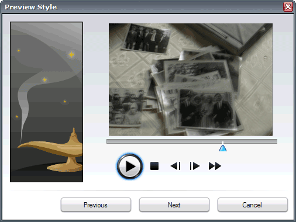The height and width of the screenshot is (222, 296).
Task: Step back one frame
Action: pos(175,166)
